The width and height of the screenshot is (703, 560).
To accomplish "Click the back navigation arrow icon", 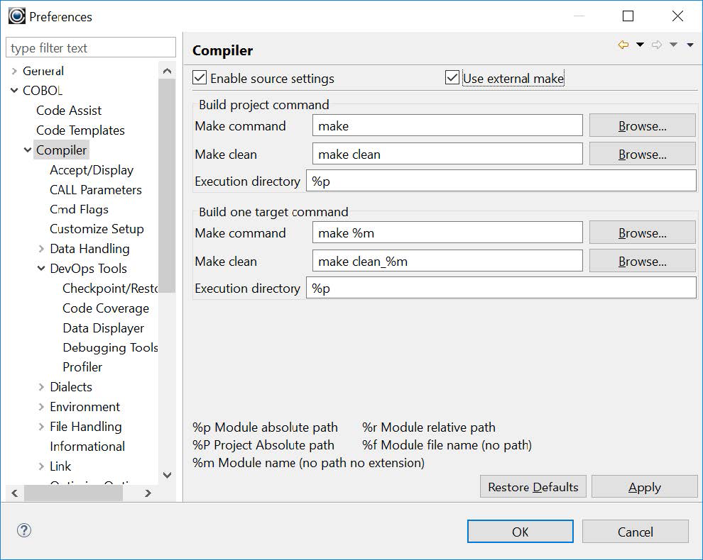I will (x=623, y=45).
